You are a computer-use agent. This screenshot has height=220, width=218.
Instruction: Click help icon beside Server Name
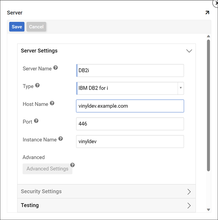[x=56, y=68]
